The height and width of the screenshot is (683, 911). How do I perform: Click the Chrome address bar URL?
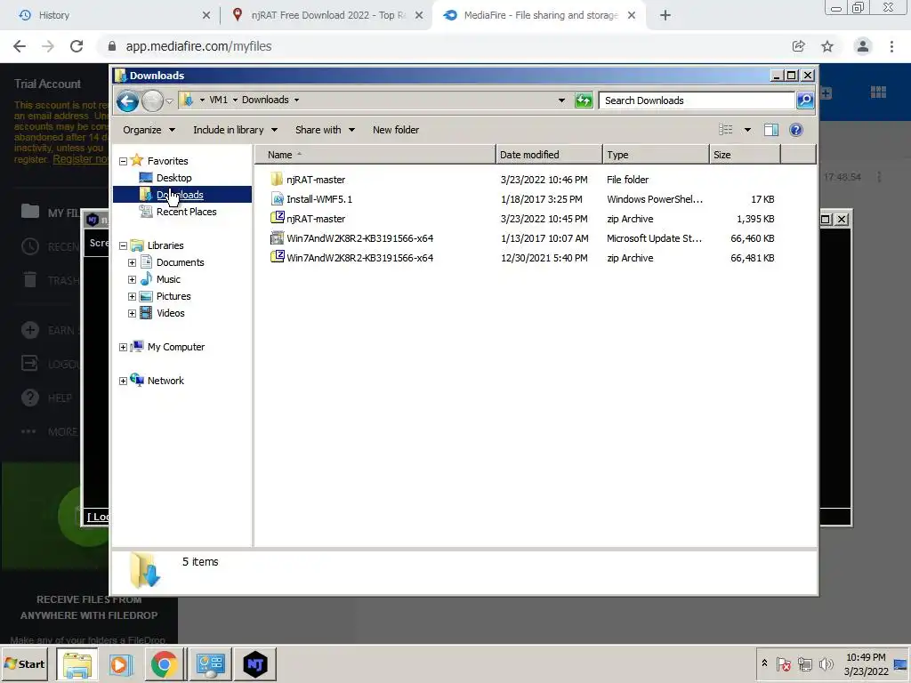[198, 46]
